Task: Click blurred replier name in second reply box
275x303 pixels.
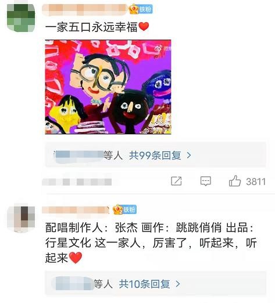Action: coord(73,284)
